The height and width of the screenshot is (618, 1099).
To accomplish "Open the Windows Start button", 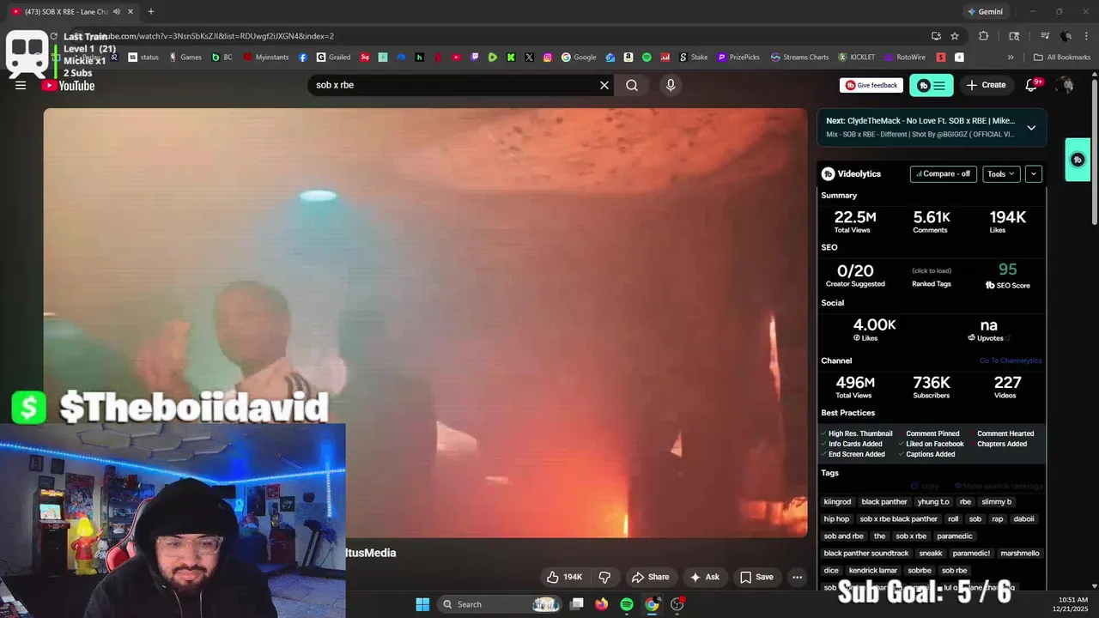I will (422, 604).
